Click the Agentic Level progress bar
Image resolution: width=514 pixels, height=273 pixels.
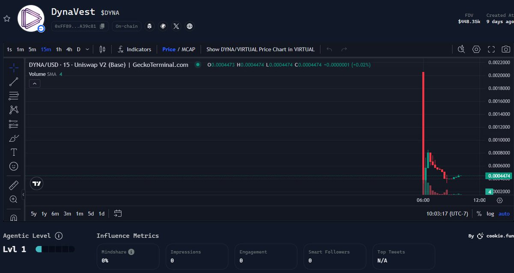coord(55,249)
